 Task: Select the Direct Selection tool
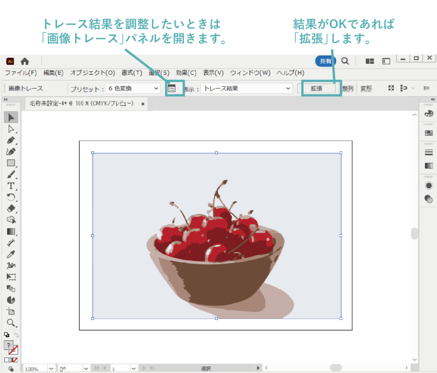(x=11, y=129)
